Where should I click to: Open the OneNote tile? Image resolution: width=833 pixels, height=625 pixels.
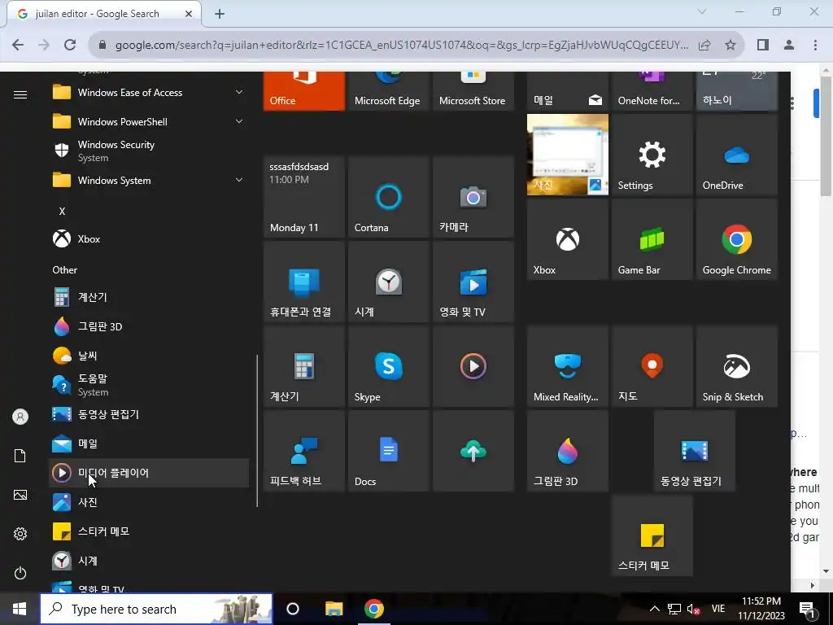point(652,91)
